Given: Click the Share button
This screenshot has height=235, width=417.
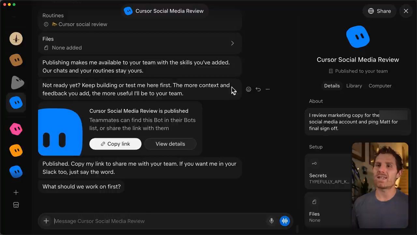Looking at the screenshot, I should pyautogui.click(x=379, y=11).
